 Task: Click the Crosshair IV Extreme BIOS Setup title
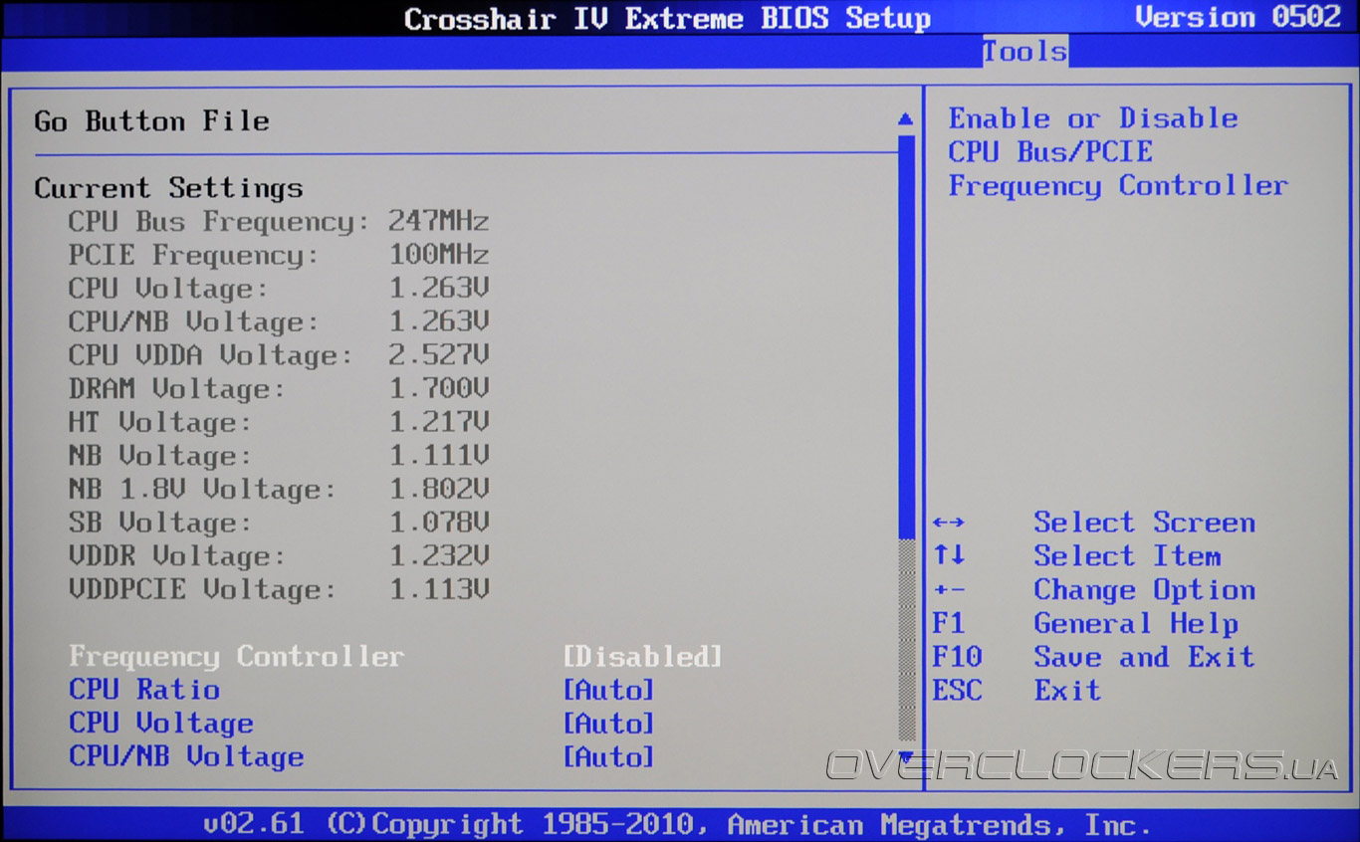click(x=668, y=19)
